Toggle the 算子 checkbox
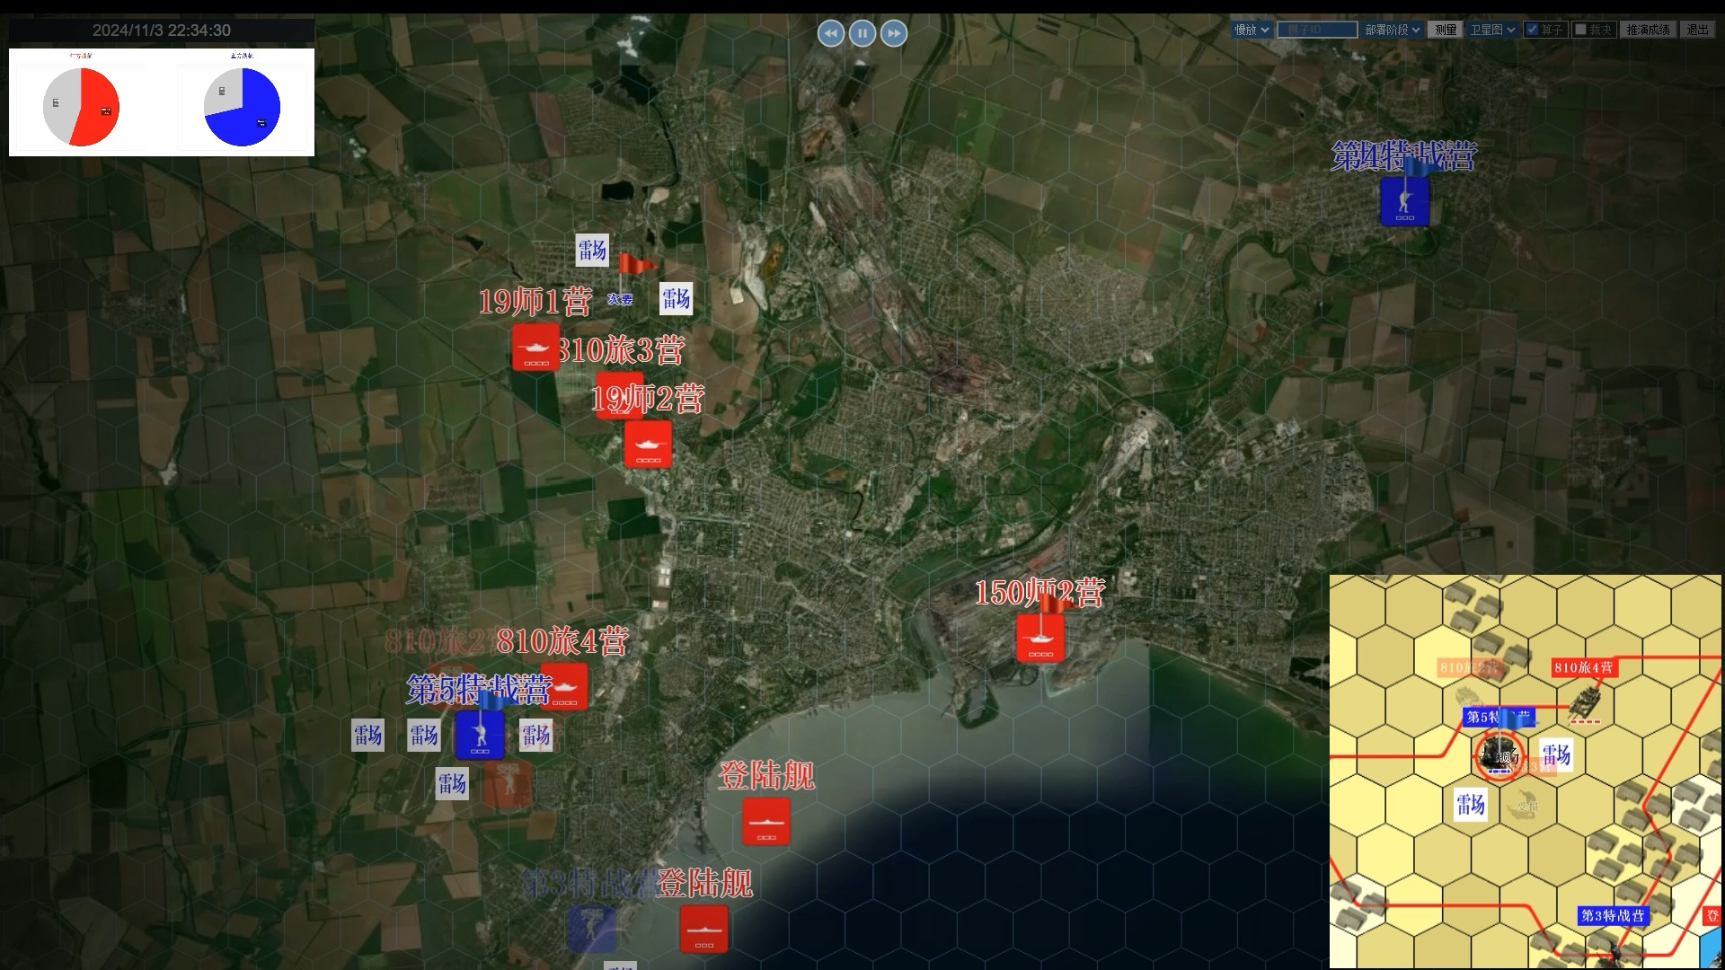Viewport: 1725px width, 970px height. [x=1533, y=30]
